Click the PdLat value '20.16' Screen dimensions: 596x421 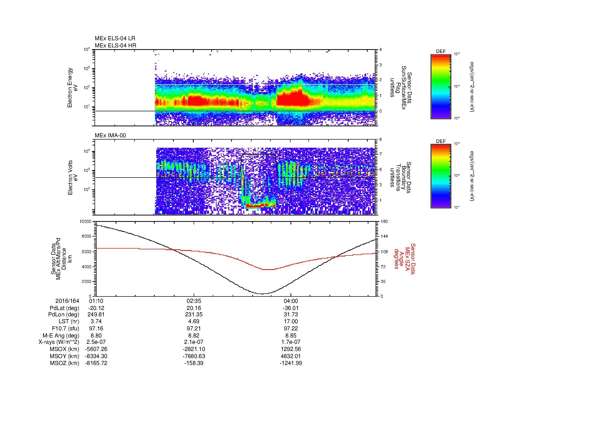tap(194, 308)
